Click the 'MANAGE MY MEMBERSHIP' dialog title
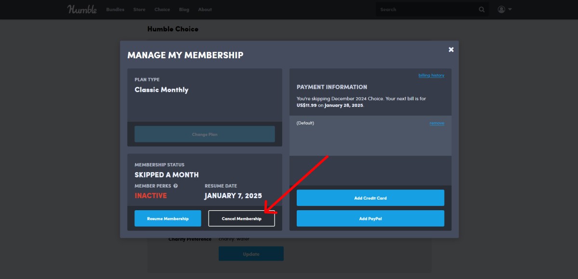This screenshot has width=578, height=279. pos(185,55)
